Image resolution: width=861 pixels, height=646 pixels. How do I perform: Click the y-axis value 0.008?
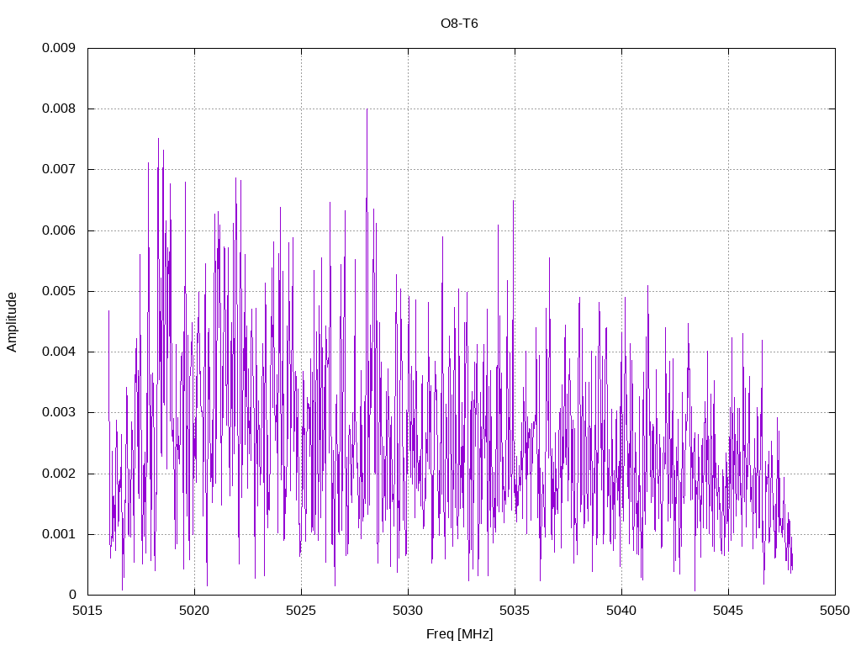[59, 109]
